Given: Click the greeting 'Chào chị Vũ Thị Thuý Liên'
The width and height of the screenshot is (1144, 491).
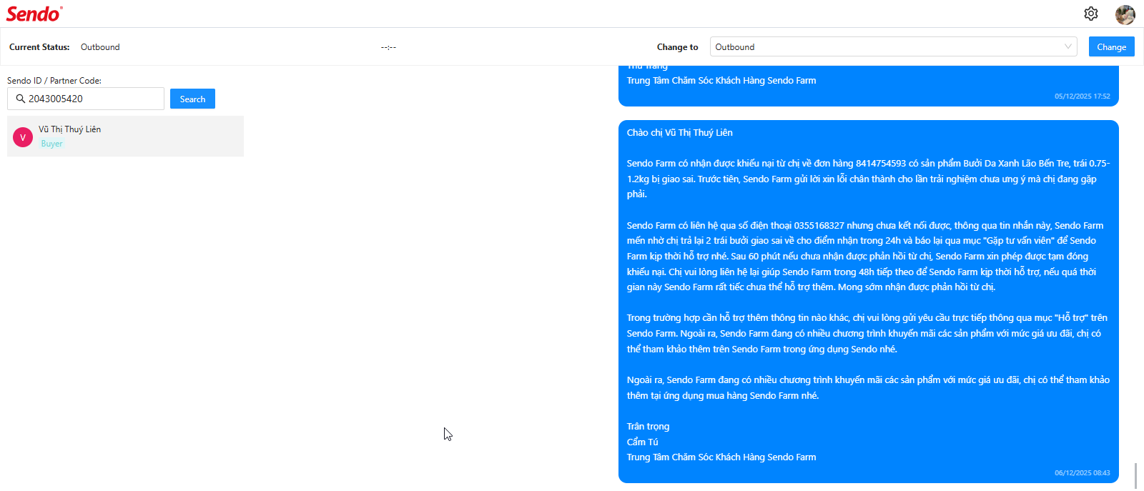Looking at the screenshot, I should click(679, 132).
